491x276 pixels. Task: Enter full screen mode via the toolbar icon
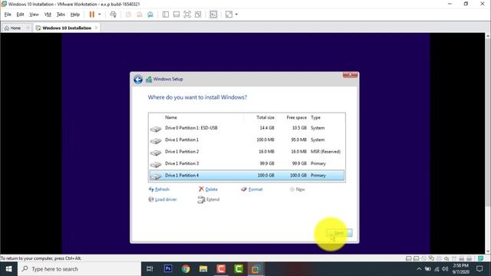click(x=187, y=15)
